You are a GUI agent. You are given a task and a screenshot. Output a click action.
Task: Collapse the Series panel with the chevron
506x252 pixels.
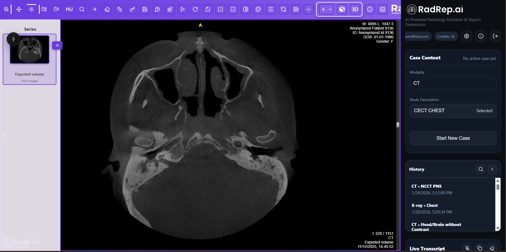(57, 45)
